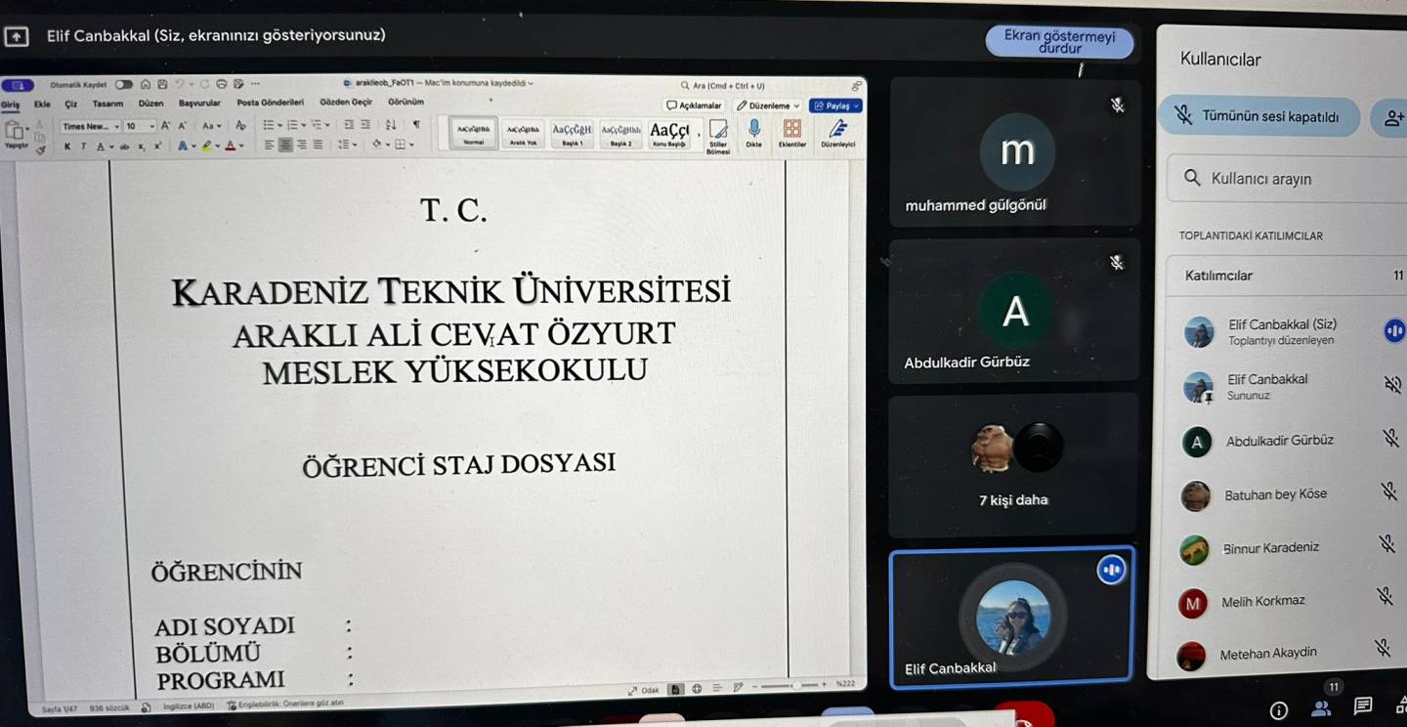Click Ekran göstermeyi durdur button
Image resolution: width=1407 pixels, height=727 pixels.
pyautogui.click(x=1059, y=42)
